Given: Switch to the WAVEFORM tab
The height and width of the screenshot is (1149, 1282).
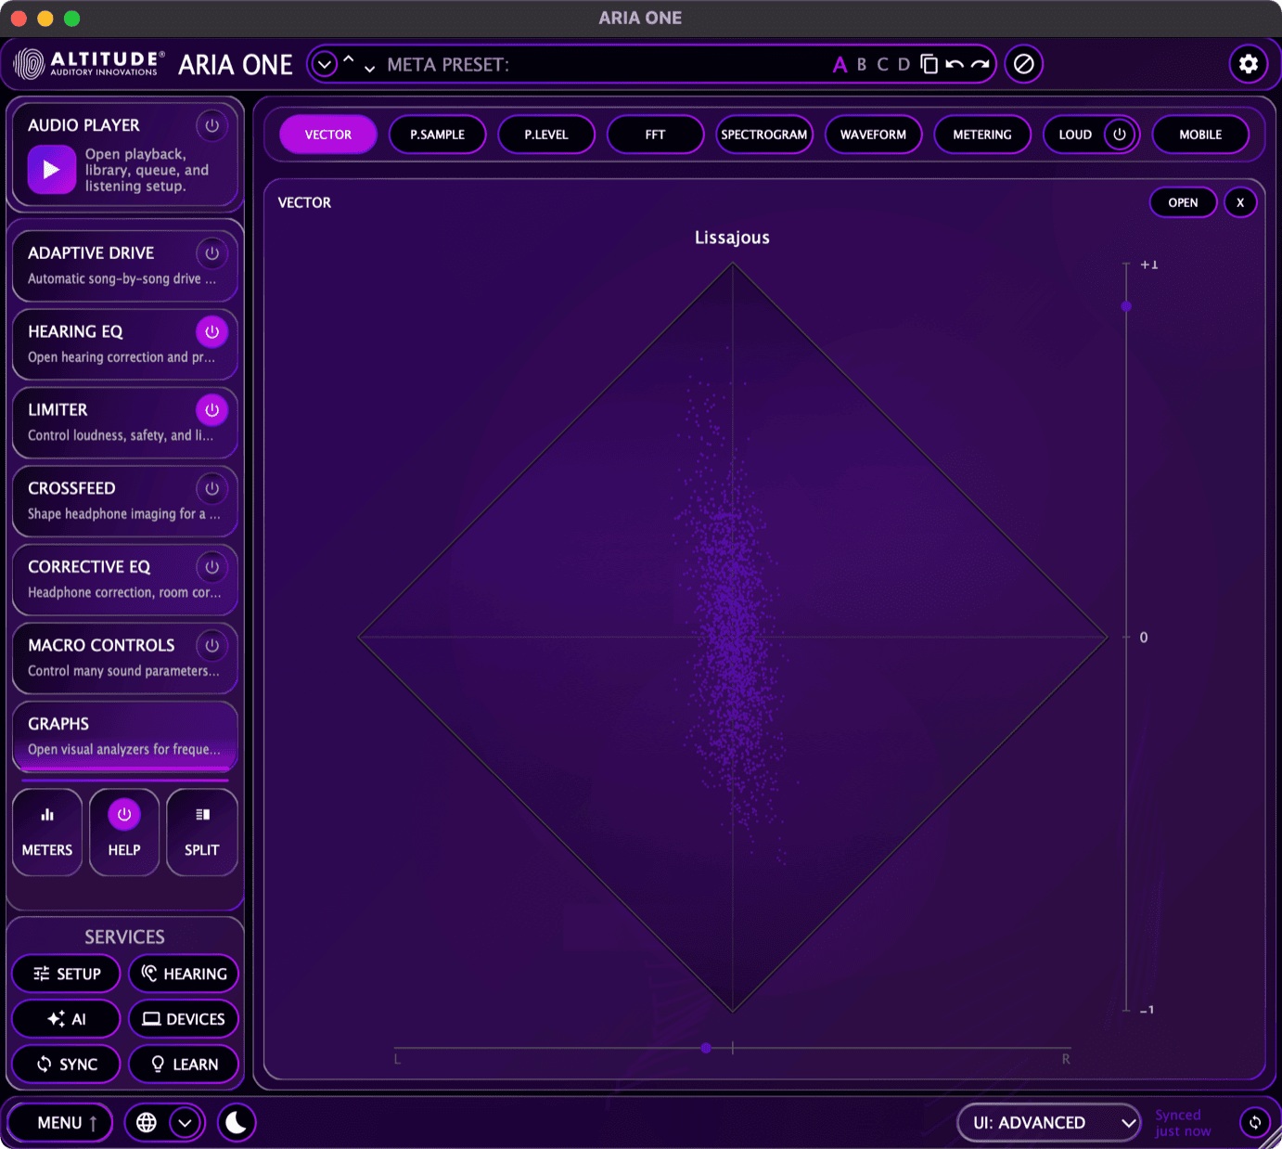Looking at the screenshot, I should [873, 135].
